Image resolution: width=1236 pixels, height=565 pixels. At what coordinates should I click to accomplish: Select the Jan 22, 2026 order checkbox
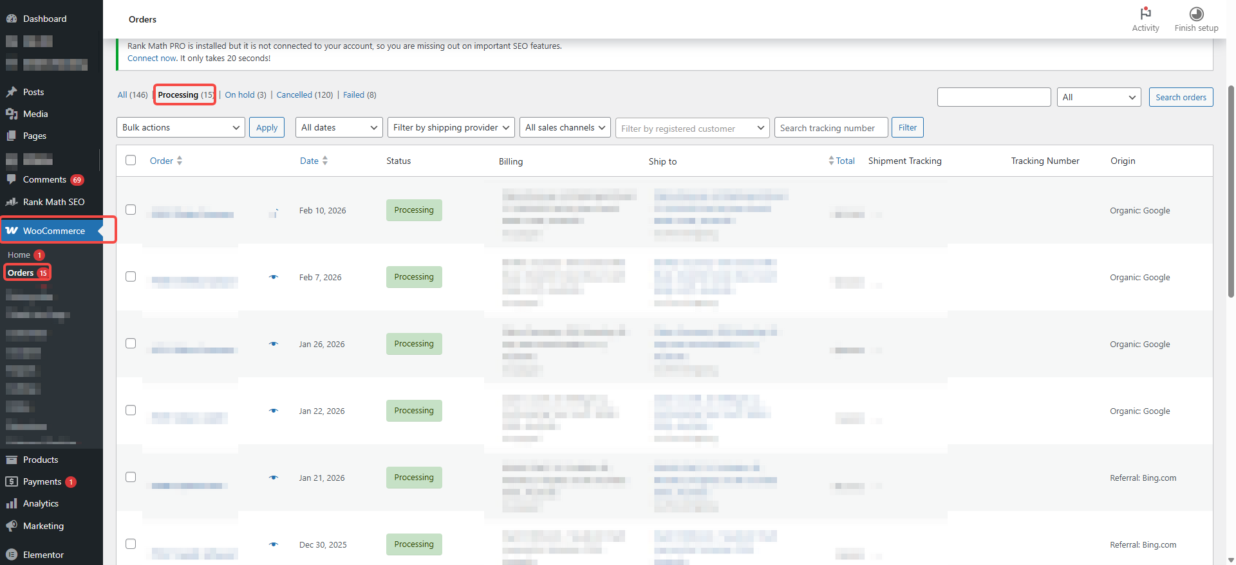click(131, 410)
